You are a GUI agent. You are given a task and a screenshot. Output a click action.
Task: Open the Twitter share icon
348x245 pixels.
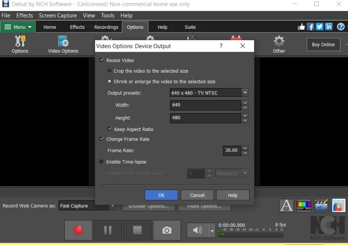319,27
